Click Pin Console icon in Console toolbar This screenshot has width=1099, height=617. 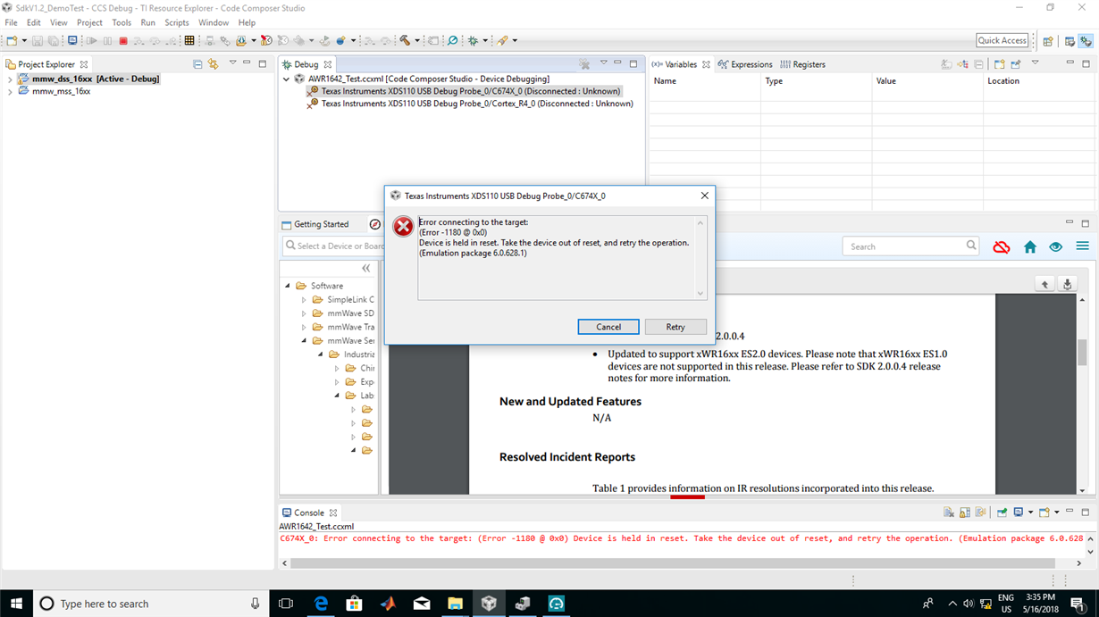pos(1003,513)
